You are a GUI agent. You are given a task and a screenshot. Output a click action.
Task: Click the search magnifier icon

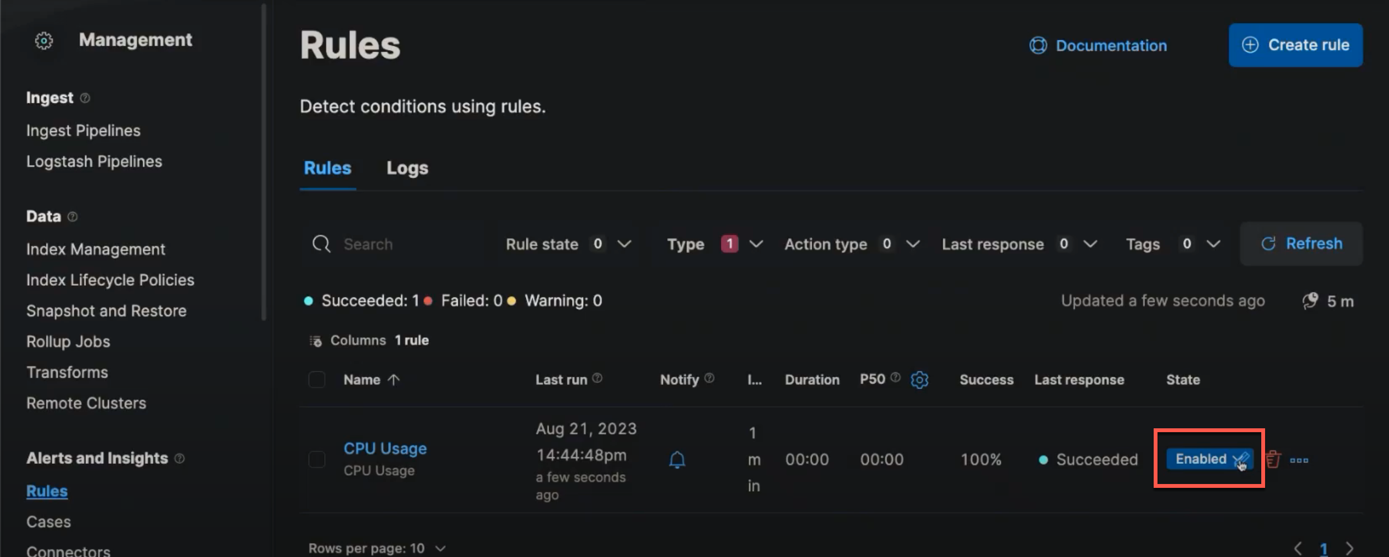click(x=321, y=244)
